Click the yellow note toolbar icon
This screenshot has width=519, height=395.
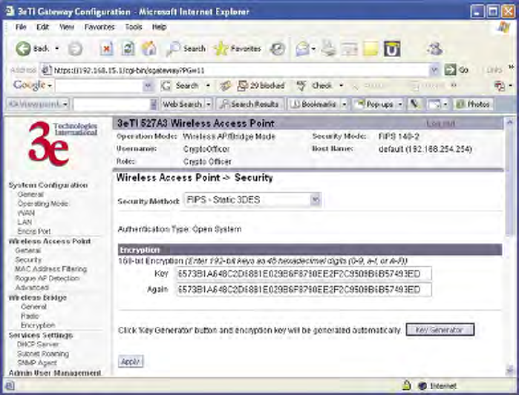click(371, 49)
